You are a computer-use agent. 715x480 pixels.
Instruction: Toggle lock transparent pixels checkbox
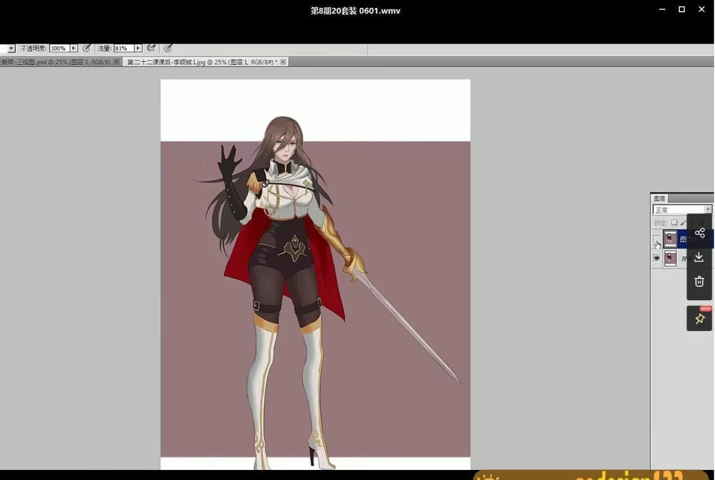[674, 223]
